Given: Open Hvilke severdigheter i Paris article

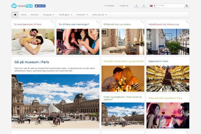Looking at the screenshot, I should [123, 98].
